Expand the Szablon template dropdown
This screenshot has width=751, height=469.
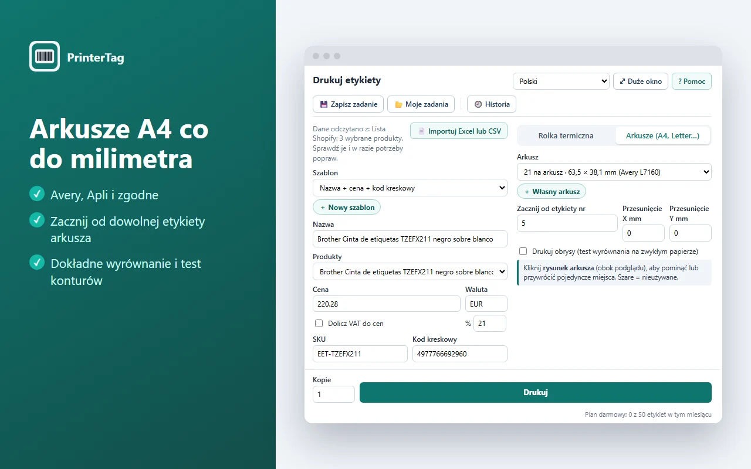point(410,188)
